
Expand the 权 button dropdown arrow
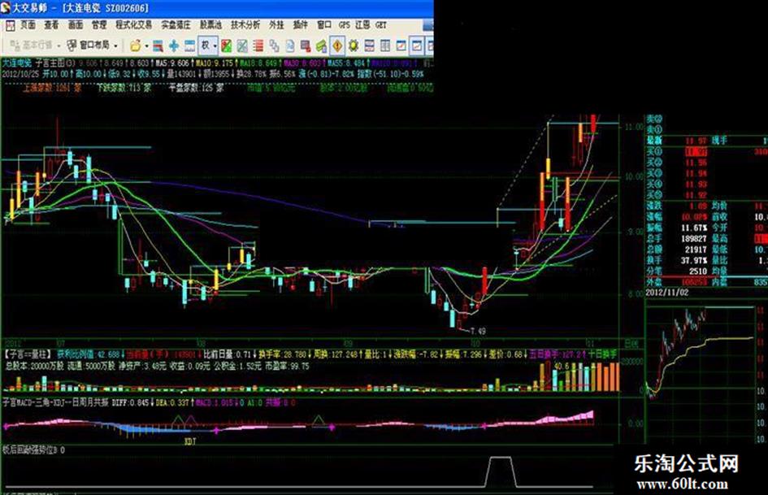click(215, 46)
